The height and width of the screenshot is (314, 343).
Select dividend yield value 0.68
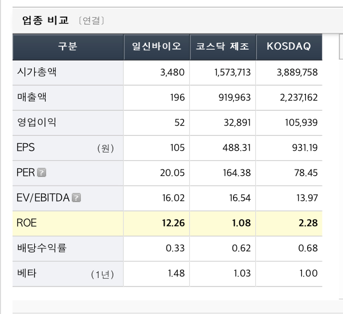click(x=308, y=248)
